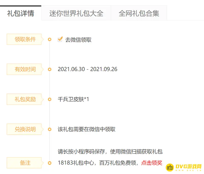Click the red 点击领奖 link

point(152,163)
